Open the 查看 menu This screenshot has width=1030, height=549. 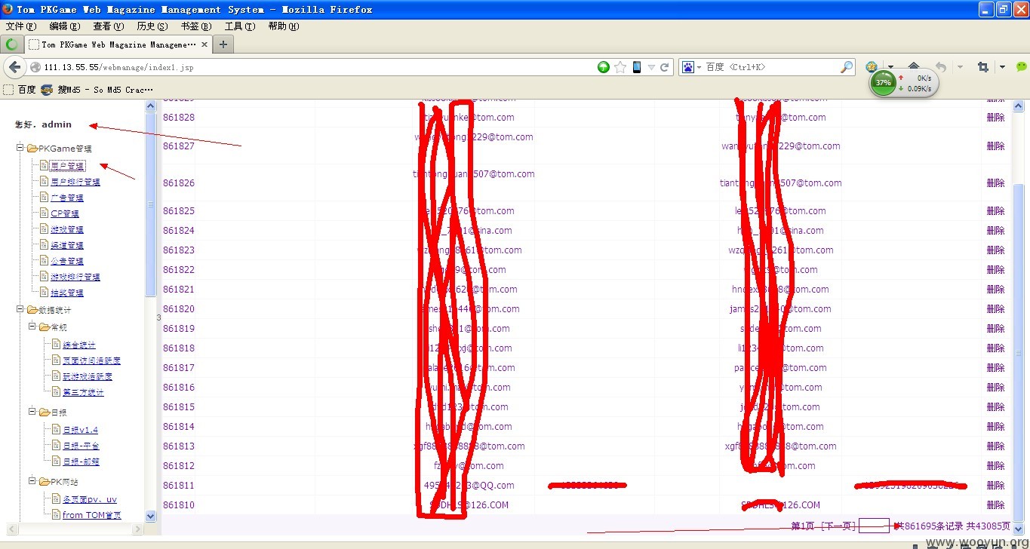coord(108,26)
